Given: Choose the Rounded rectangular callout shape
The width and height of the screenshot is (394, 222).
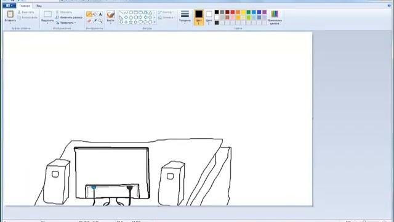Looking at the screenshot, I should point(140,22).
